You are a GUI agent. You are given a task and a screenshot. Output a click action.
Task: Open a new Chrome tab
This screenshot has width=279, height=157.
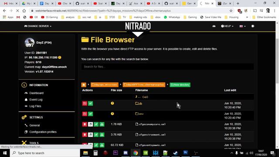point(238,3)
